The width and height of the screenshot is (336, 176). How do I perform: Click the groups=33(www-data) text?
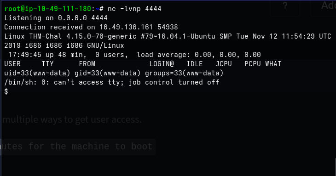click(184, 73)
